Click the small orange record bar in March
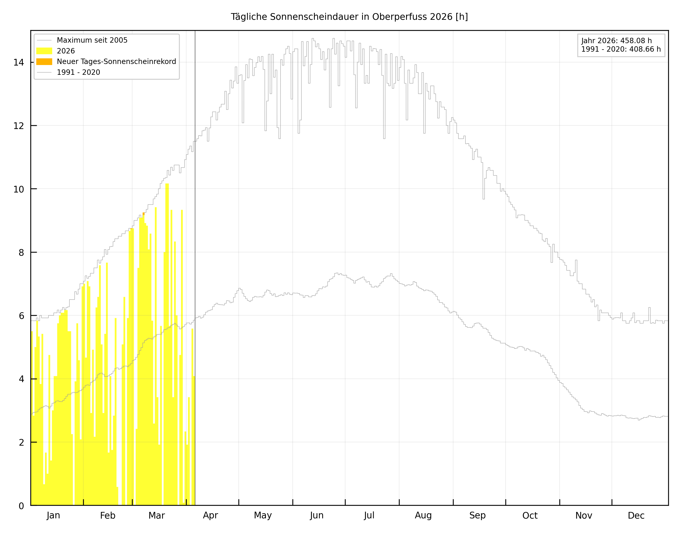 pyautogui.click(x=144, y=214)
